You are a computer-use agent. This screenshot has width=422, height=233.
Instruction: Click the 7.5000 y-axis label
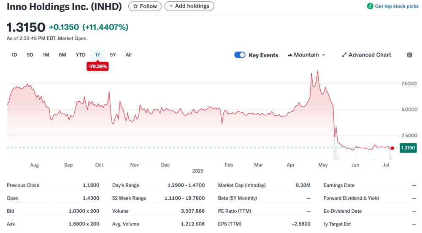point(409,84)
